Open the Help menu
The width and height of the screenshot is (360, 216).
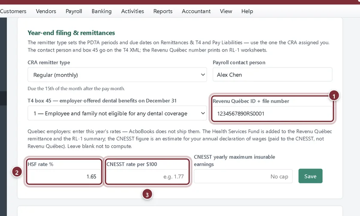coord(247,11)
